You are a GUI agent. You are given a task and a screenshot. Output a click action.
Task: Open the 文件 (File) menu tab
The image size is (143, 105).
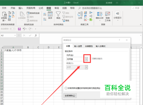pos(4,8)
